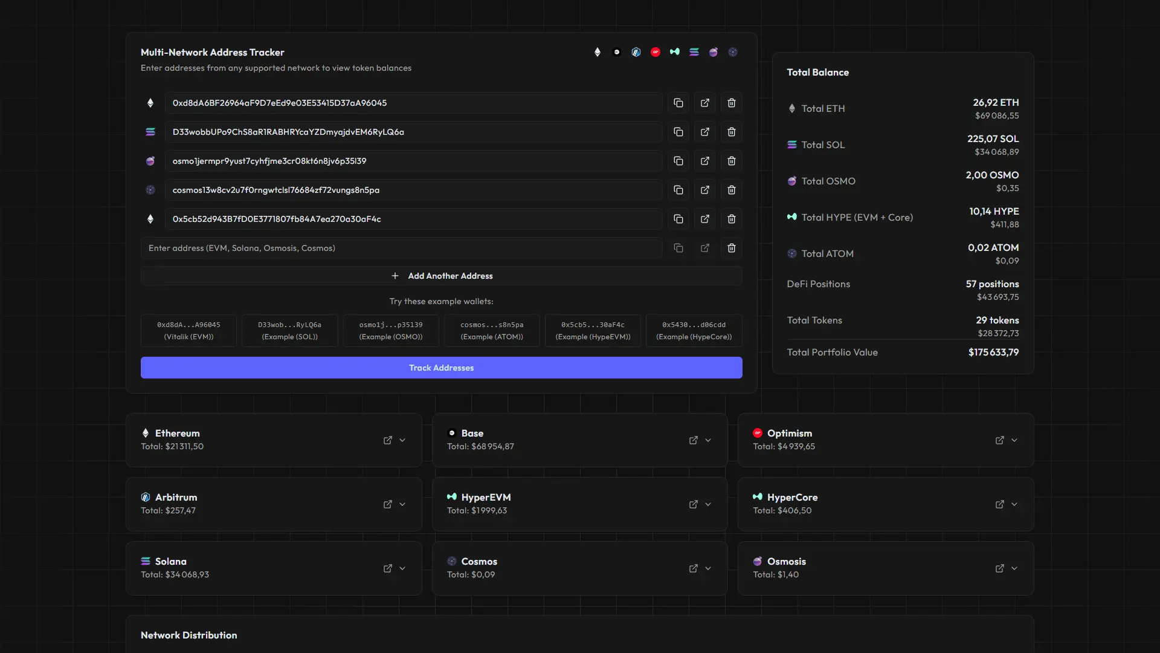Select the Osmosis icon in header row

pos(713,52)
